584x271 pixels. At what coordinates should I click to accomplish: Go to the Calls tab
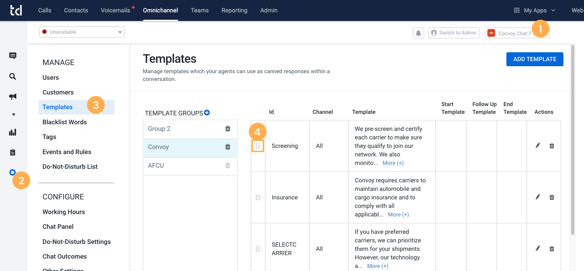coord(45,10)
